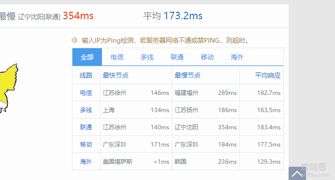Click the 140ms value

click(x=160, y=127)
